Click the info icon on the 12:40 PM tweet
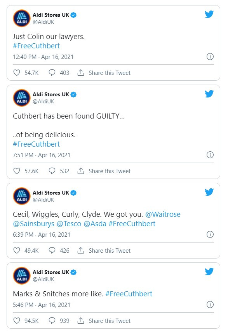The height and width of the screenshot is (333, 228). (x=210, y=57)
